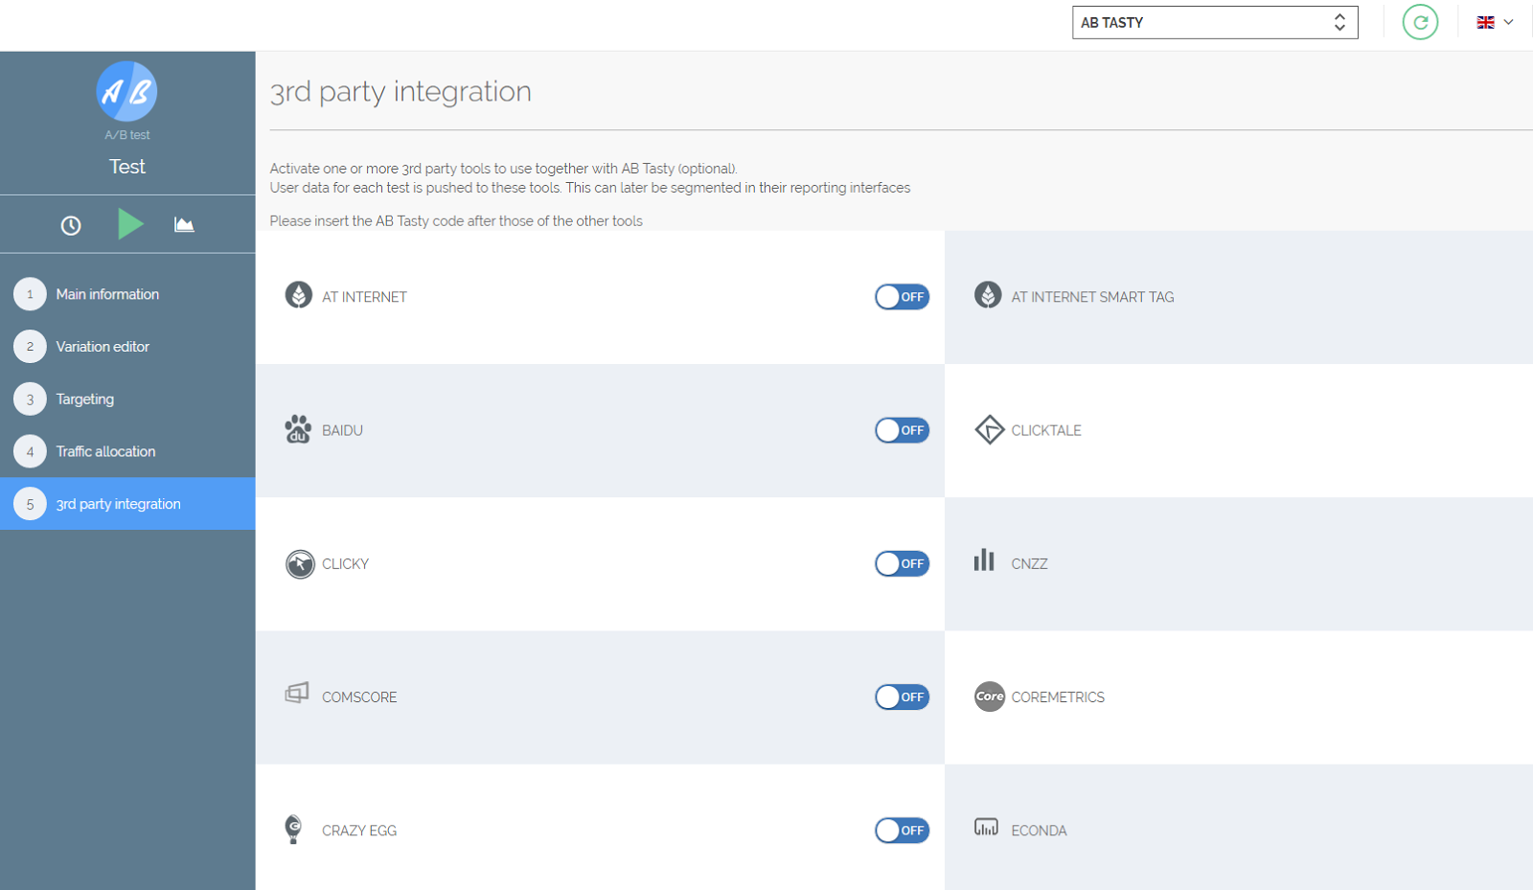Image resolution: width=1533 pixels, height=890 pixels.
Task: Activate the CRAZY EGG toggle
Action: [x=902, y=831]
